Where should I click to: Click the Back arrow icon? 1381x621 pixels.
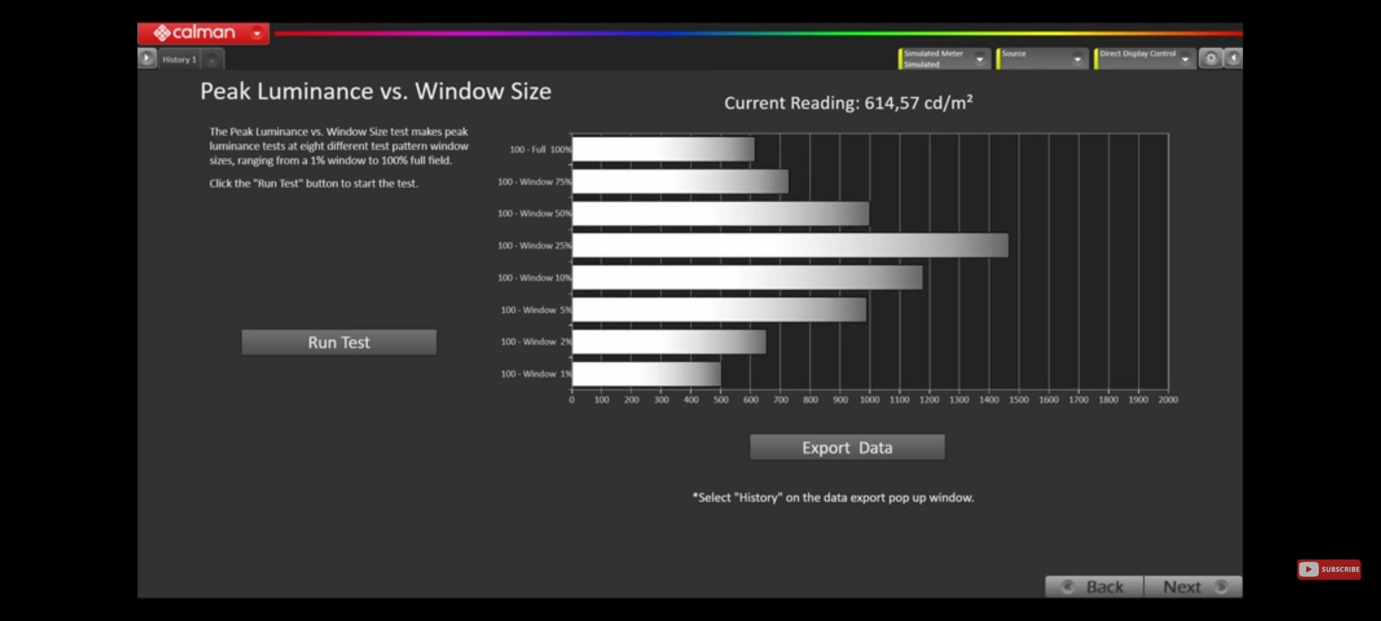coord(1068,587)
